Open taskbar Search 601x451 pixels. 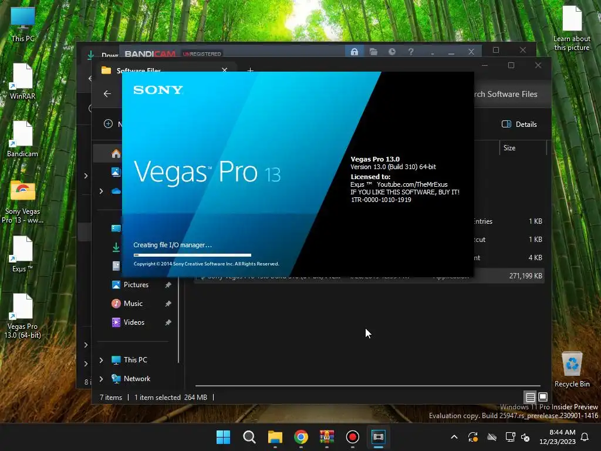pos(249,437)
